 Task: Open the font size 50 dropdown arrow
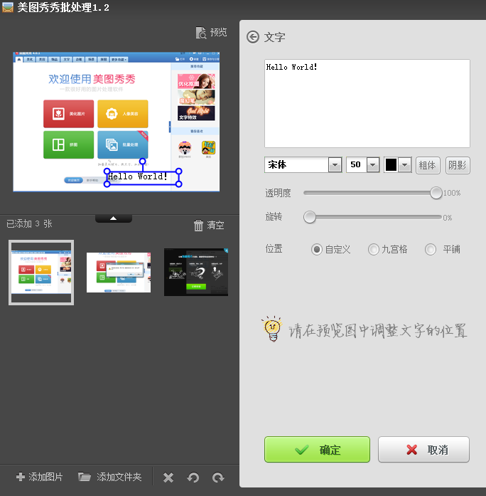(x=373, y=165)
